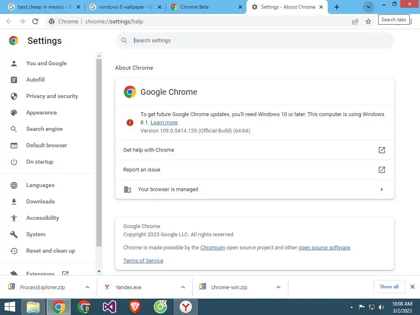Open the Chromium project link
Image resolution: width=420 pixels, height=315 pixels.
click(212, 248)
